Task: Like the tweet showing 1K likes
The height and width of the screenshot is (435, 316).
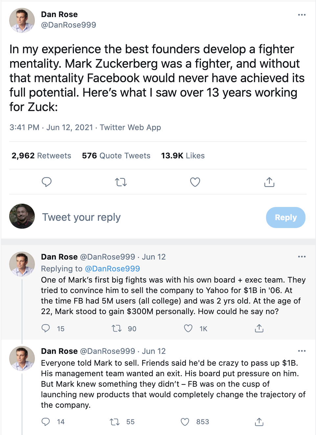Action: tap(188, 328)
